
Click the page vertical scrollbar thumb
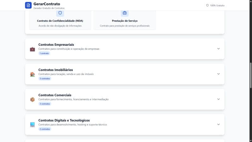(250, 75)
